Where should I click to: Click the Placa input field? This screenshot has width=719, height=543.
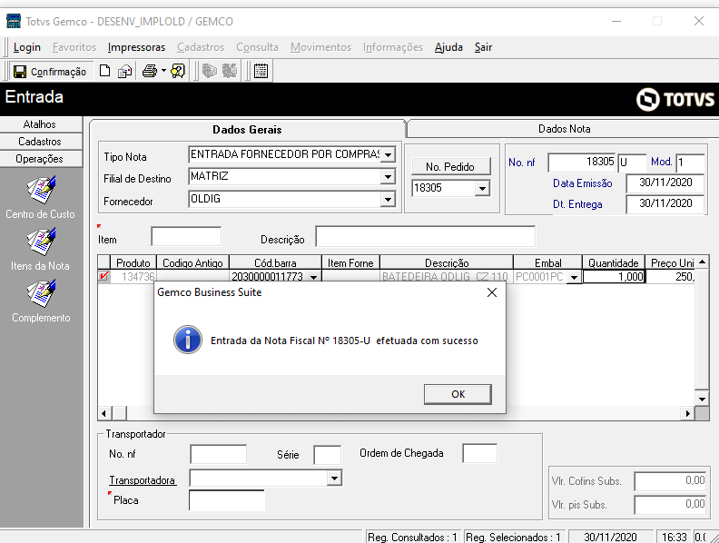pos(227,500)
